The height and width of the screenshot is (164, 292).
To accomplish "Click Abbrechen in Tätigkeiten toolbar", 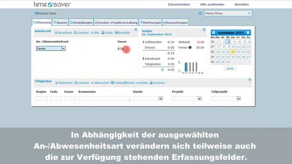I will click(x=100, y=83).
